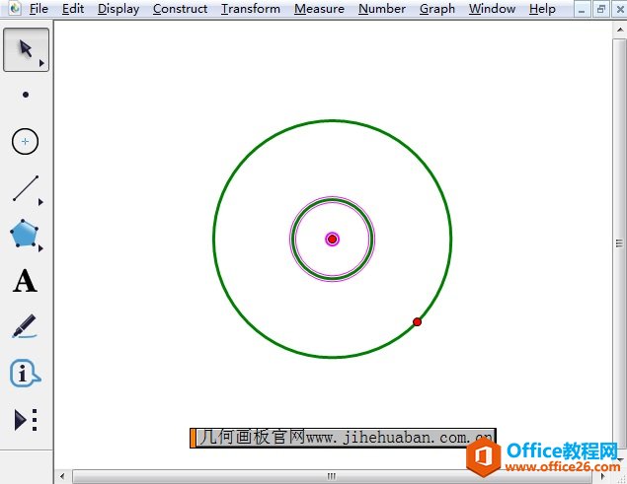Open the Edit menu
Screen dimensions: 627x484
73,9
